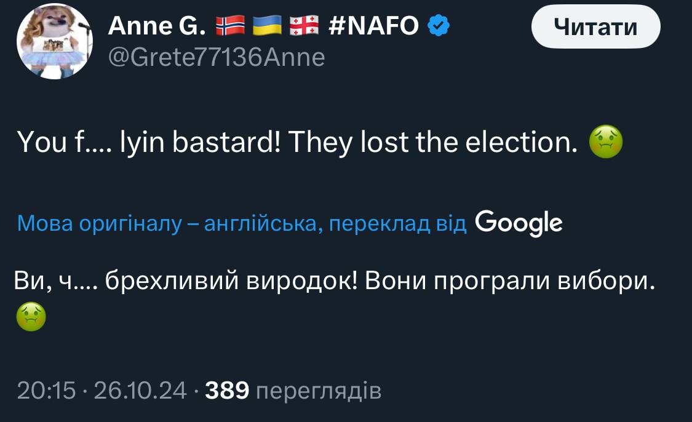Click the переглядів views label
Screen dimensions: 692x422
(317, 390)
